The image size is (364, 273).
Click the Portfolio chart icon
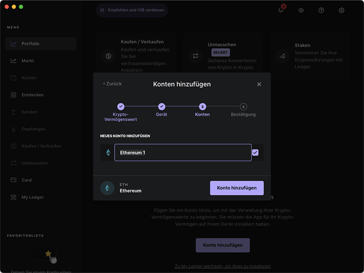pos(14,44)
